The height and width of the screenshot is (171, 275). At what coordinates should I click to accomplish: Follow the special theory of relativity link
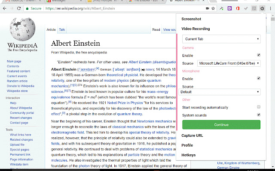[149, 133]
